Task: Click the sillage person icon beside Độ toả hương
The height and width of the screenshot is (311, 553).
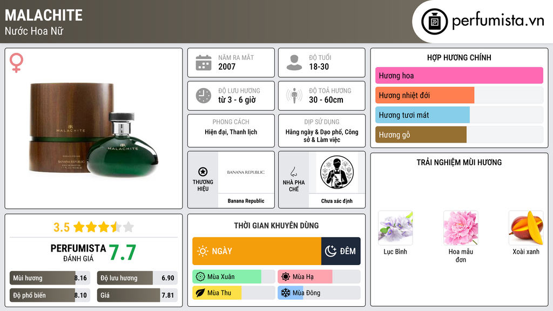Action: click(x=294, y=96)
